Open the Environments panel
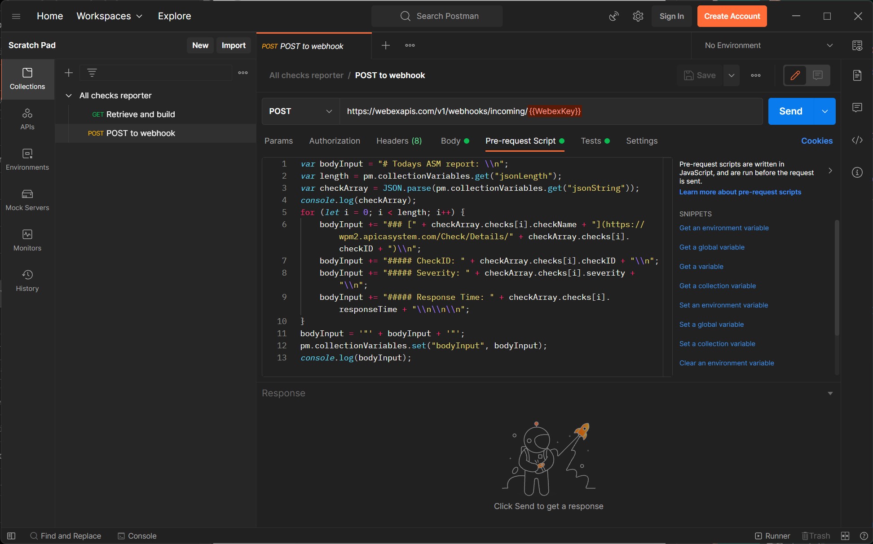The height and width of the screenshot is (544, 873). point(27,159)
